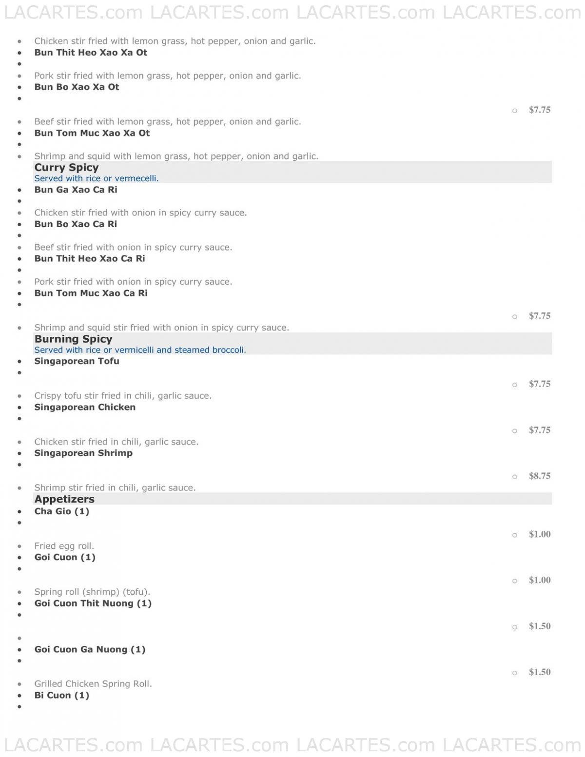This screenshot has height=757, width=585.
Task: Choose the Singaporean Tofu dish
Action: click(77, 361)
